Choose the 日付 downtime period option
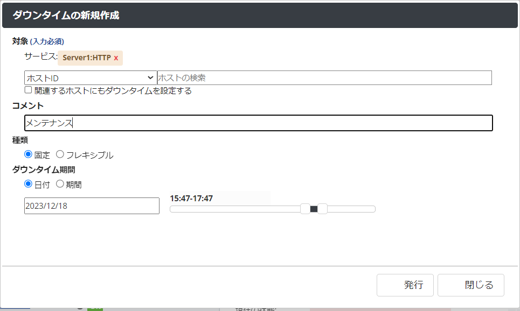Viewport: 520px width, 311px height. pyautogui.click(x=29, y=184)
